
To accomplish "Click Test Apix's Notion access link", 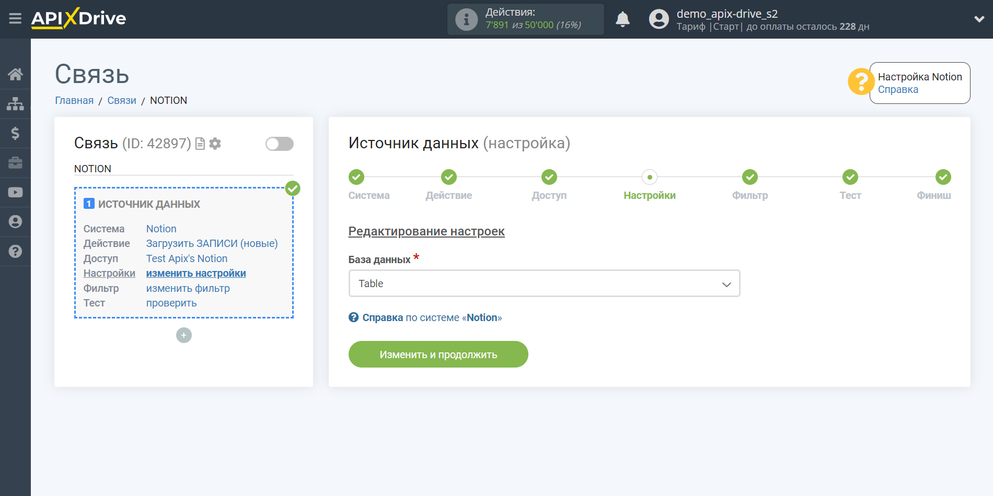I will click(187, 258).
